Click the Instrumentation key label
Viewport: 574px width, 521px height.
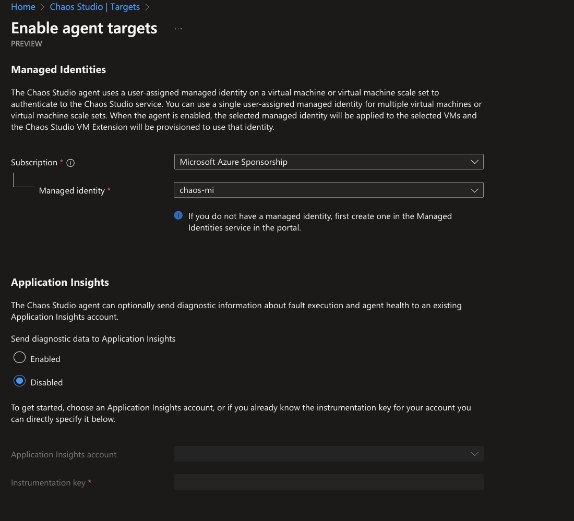(x=48, y=482)
